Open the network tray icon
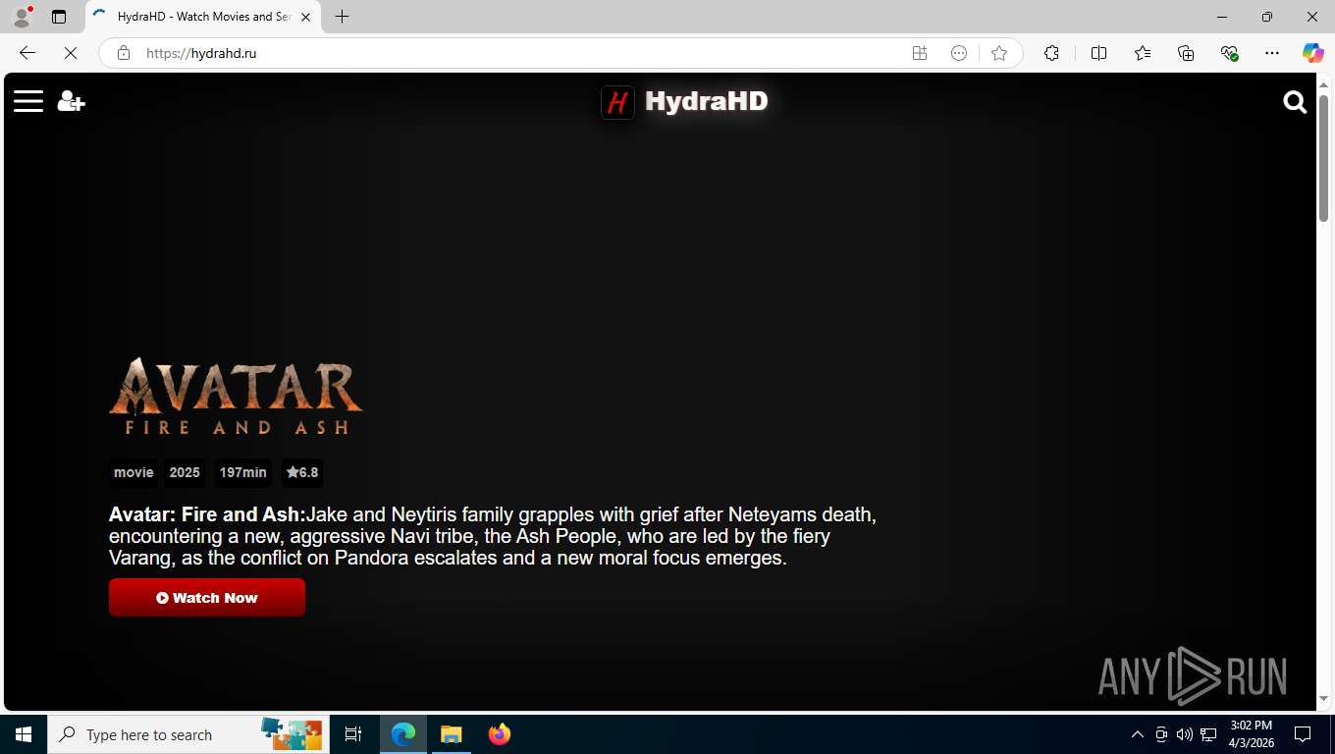1335x754 pixels. (x=1208, y=734)
